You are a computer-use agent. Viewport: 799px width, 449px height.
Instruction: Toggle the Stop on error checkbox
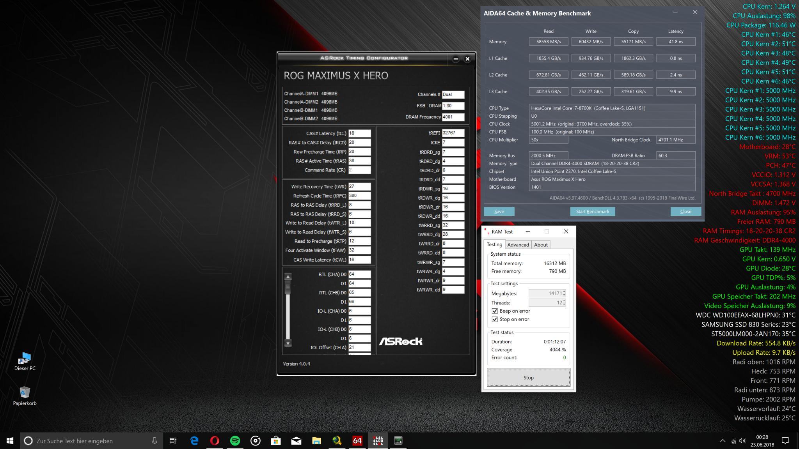tap(495, 319)
